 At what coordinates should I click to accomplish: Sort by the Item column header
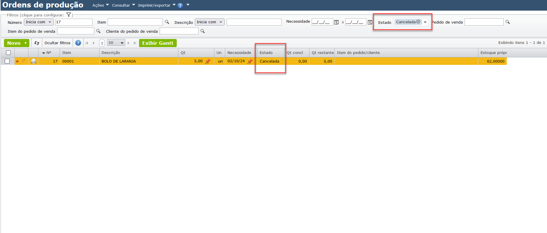coord(79,53)
